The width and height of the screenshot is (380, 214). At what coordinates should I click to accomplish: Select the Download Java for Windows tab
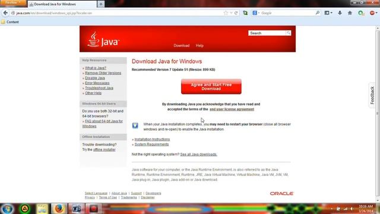tap(62, 4)
